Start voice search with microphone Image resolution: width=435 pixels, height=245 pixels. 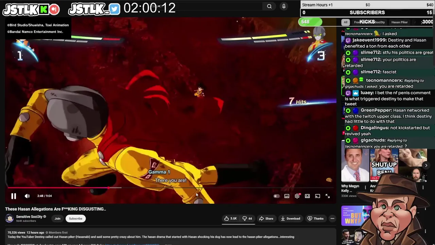tap(284, 6)
